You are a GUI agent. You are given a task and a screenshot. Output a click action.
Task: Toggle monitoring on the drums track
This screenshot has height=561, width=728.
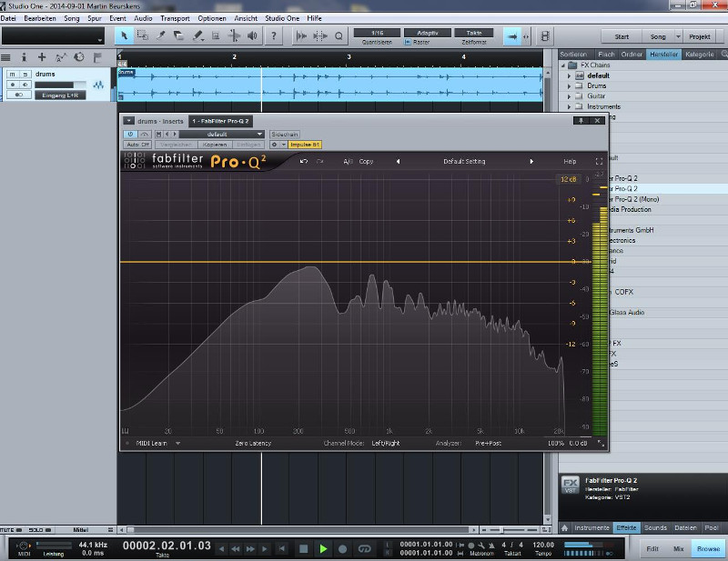point(25,85)
